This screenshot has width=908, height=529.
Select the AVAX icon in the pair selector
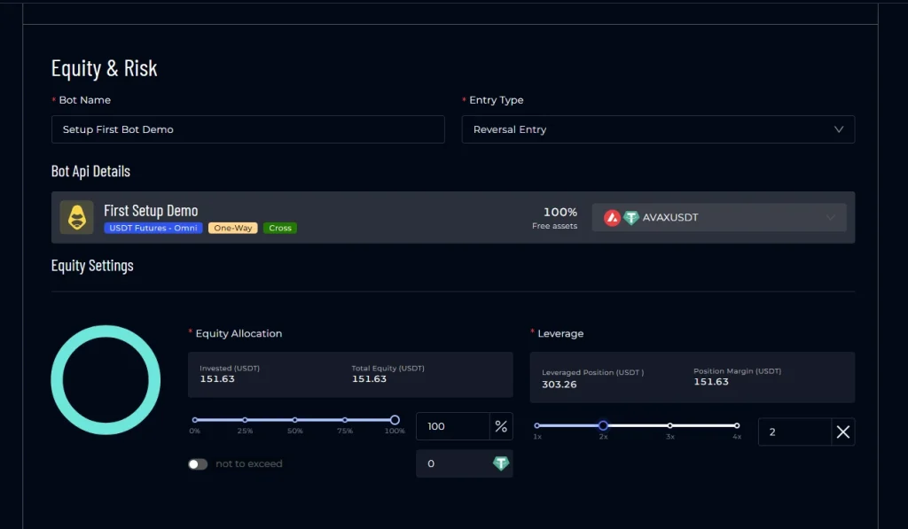[614, 217]
